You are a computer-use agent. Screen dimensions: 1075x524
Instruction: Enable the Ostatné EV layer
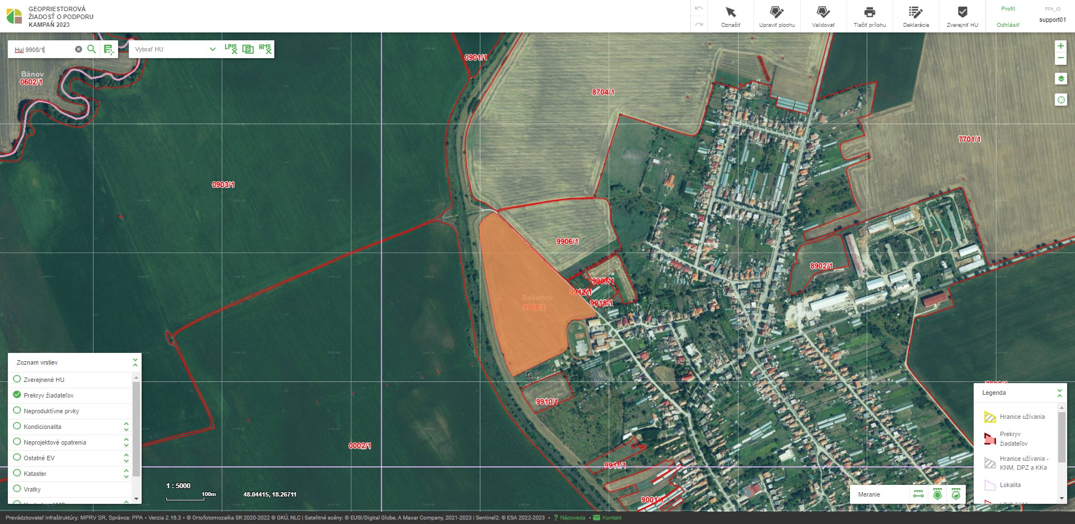(17, 457)
